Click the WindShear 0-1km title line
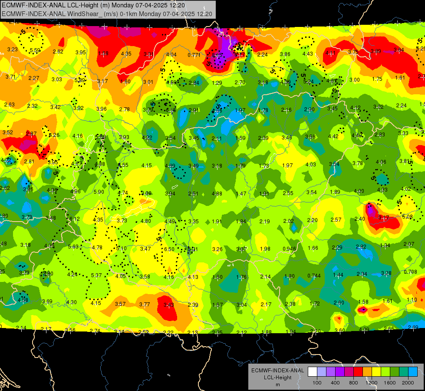425x391 pixels. [107, 14]
